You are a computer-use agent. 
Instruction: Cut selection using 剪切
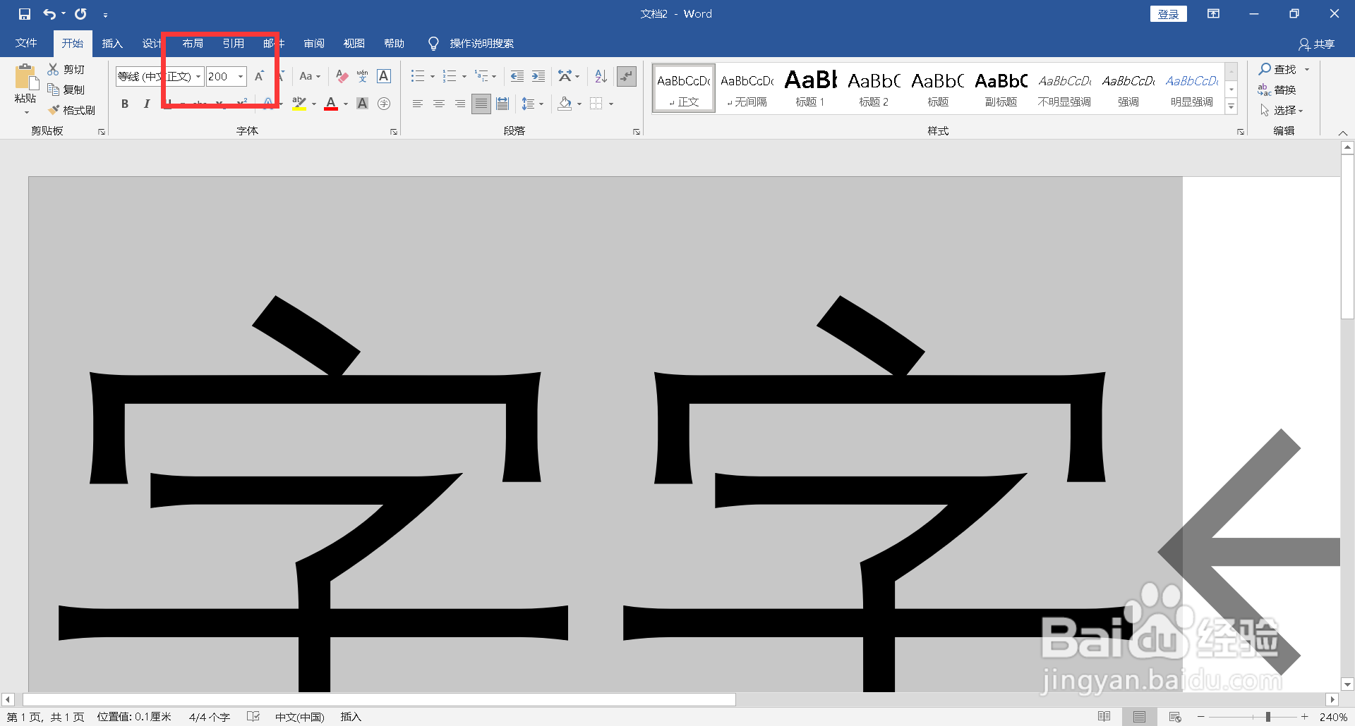coord(66,69)
